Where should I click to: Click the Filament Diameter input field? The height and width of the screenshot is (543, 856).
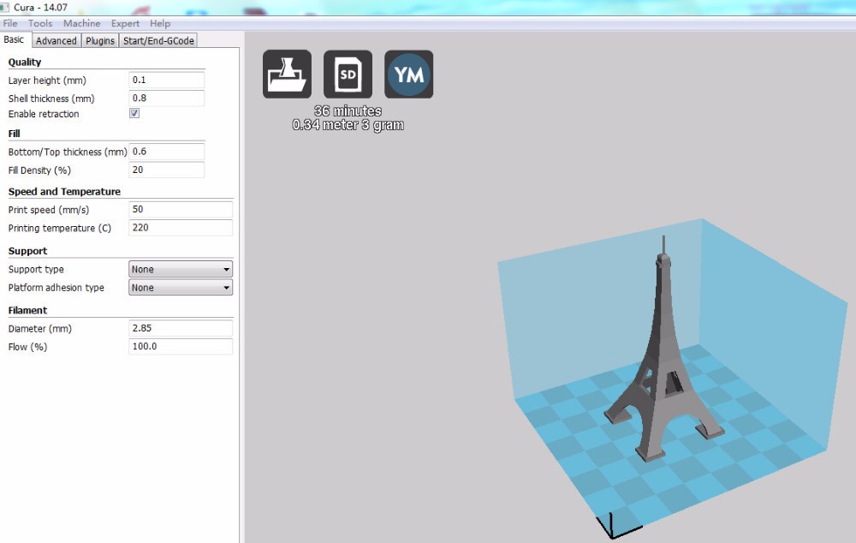[x=180, y=328]
